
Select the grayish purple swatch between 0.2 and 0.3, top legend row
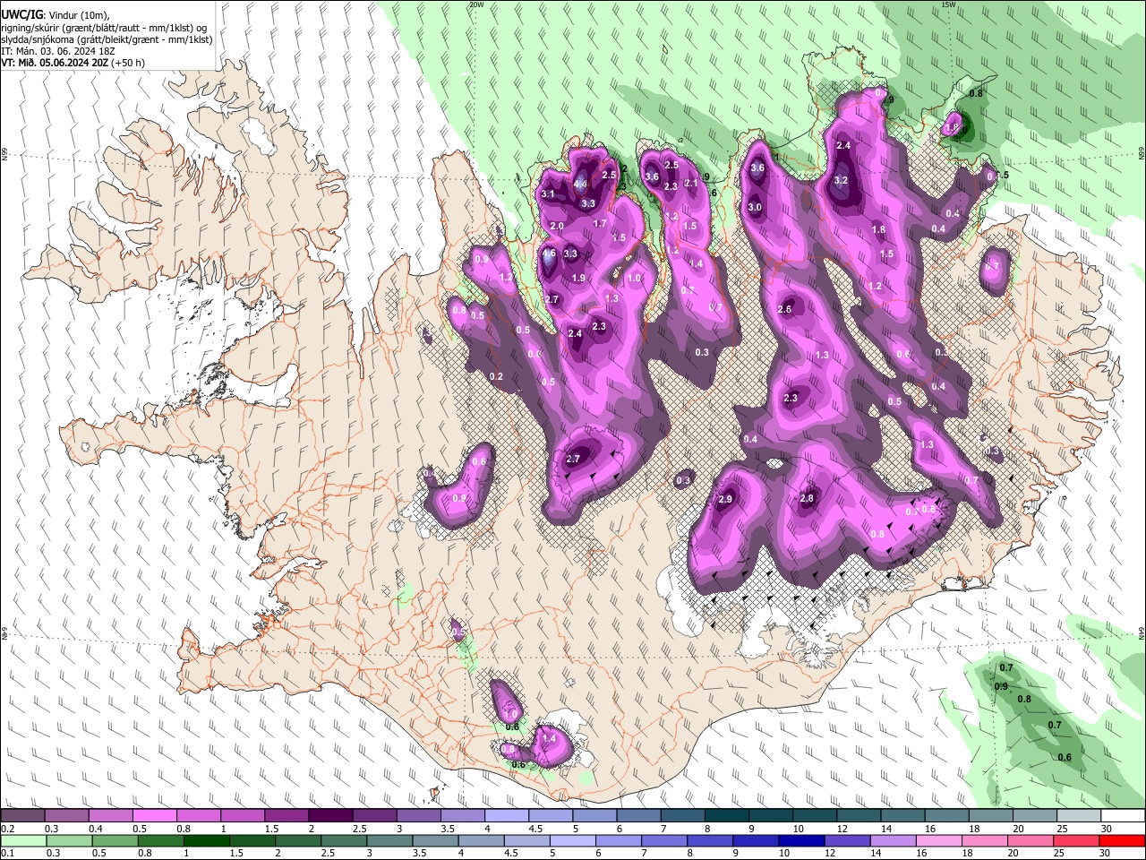point(21,816)
